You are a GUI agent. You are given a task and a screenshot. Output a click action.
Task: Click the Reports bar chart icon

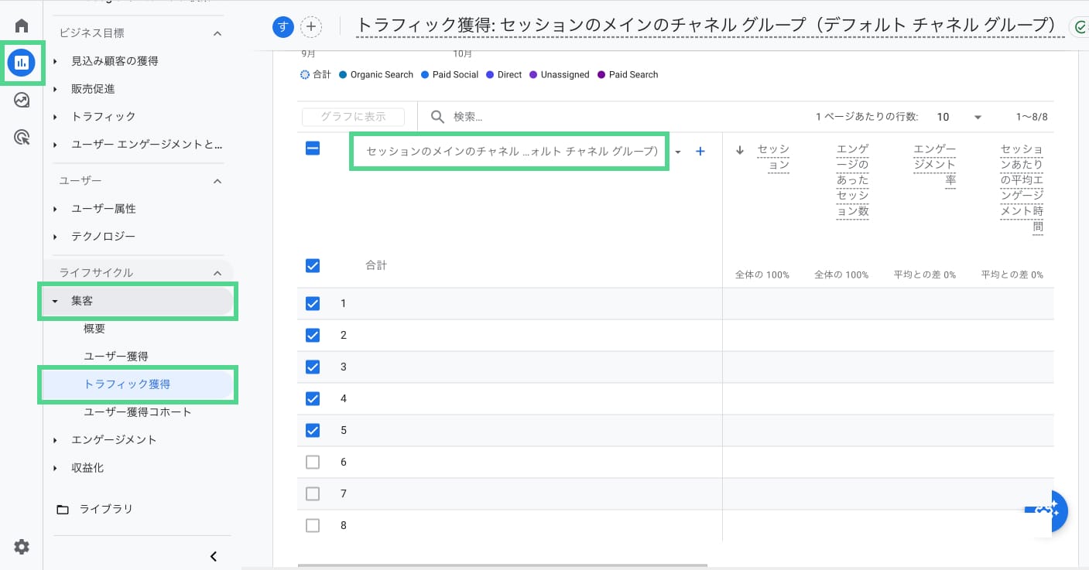(x=22, y=63)
